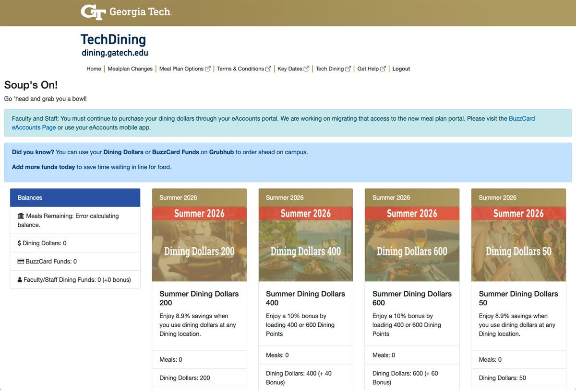The width and height of the screenshot is (576, 390).
Task: Click 'Dining Dollars: 600 (+ 60 Bonus)' text
Action: click(x=406, y=378)
